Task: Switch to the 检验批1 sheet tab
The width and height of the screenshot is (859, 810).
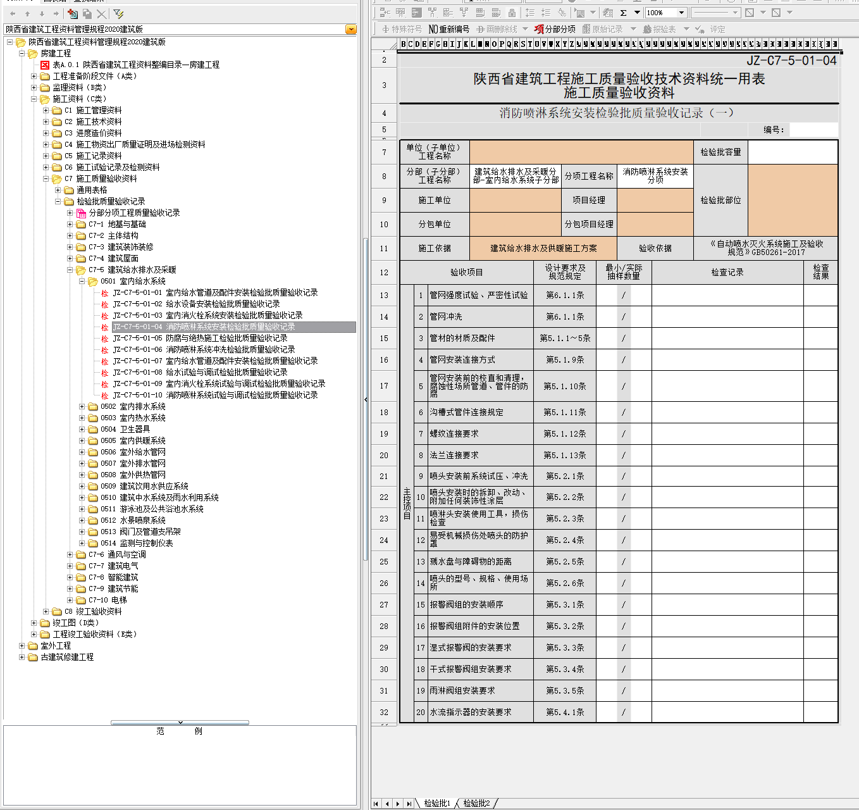Action: 437,803
